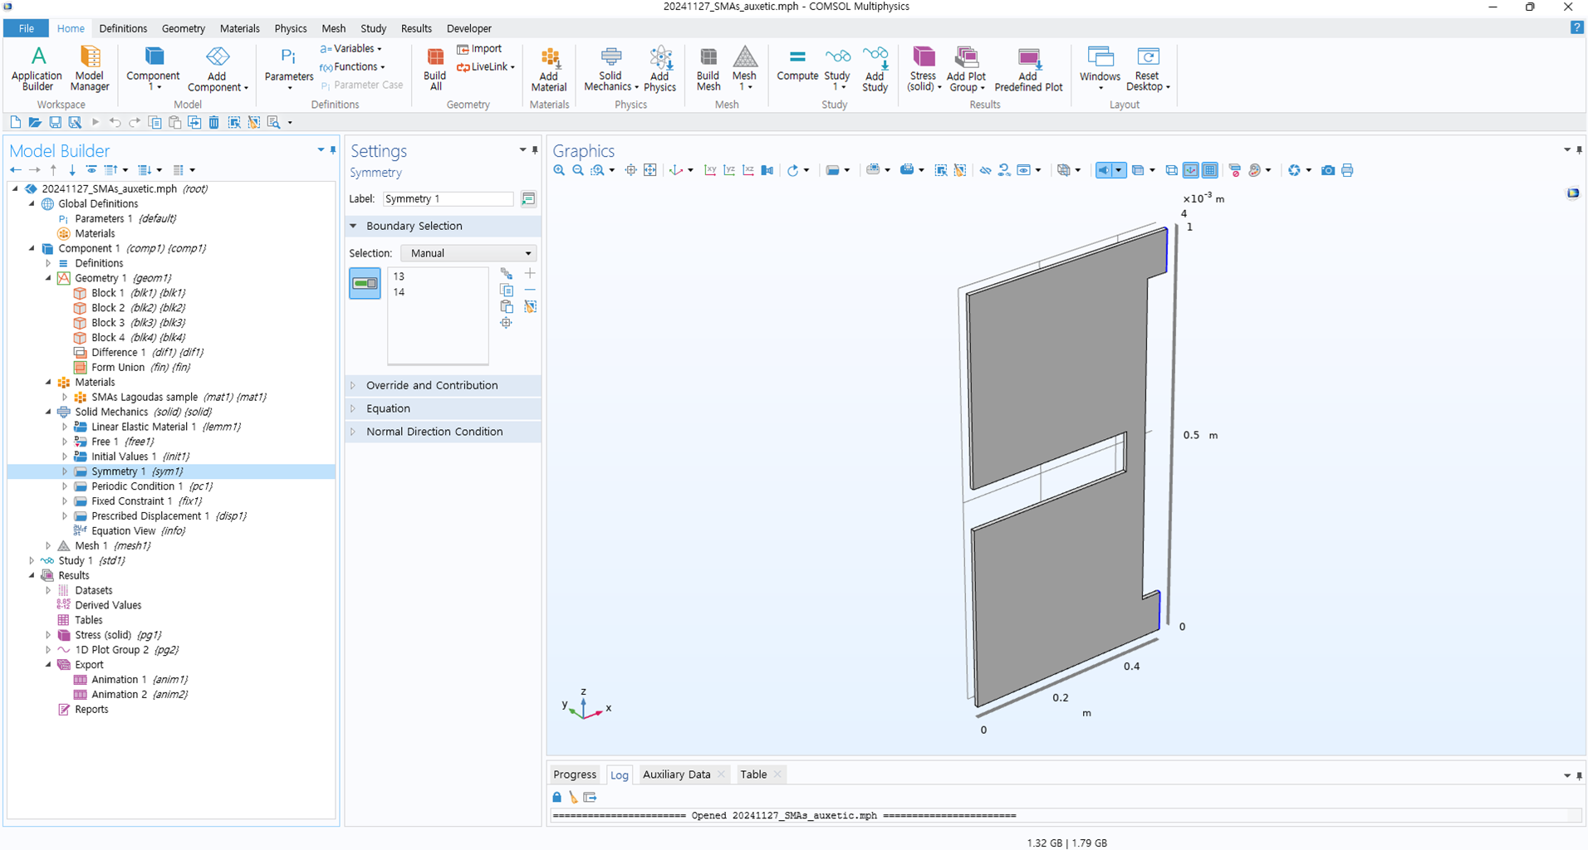Click the Build All geometry icon
The width and height of the screenshot is (1588, 850).
point(434,68)
